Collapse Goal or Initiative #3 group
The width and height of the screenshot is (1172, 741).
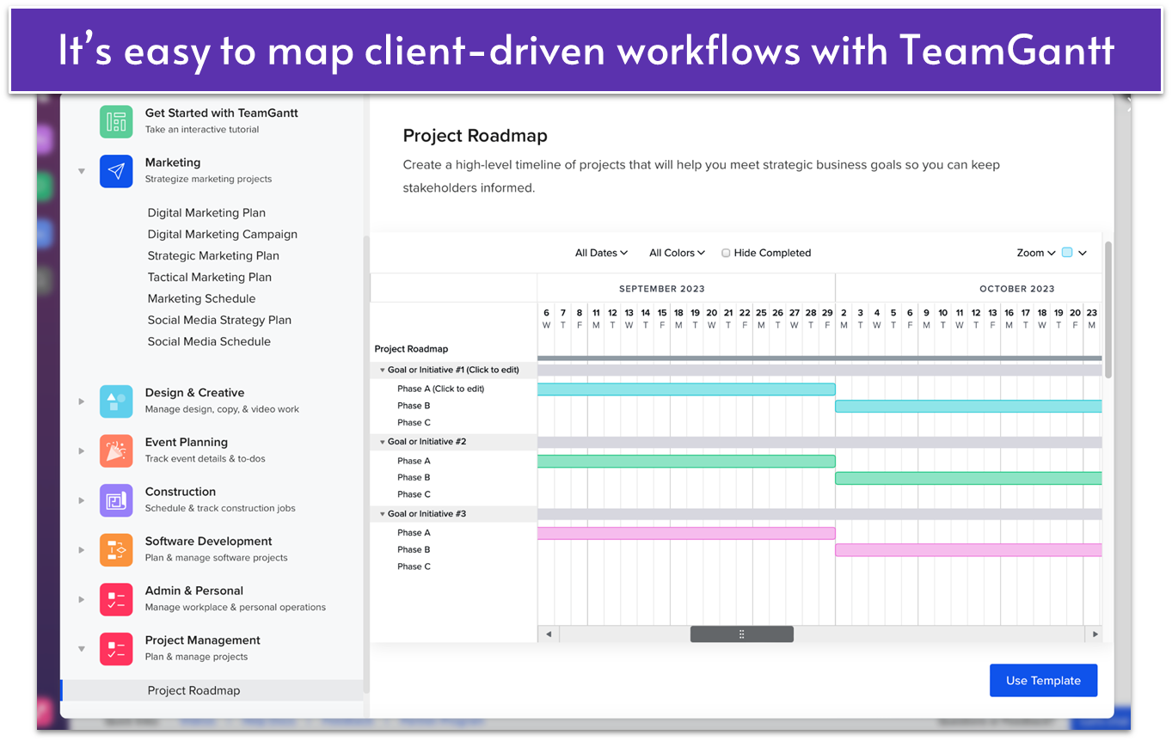click(x=383, y=514)
